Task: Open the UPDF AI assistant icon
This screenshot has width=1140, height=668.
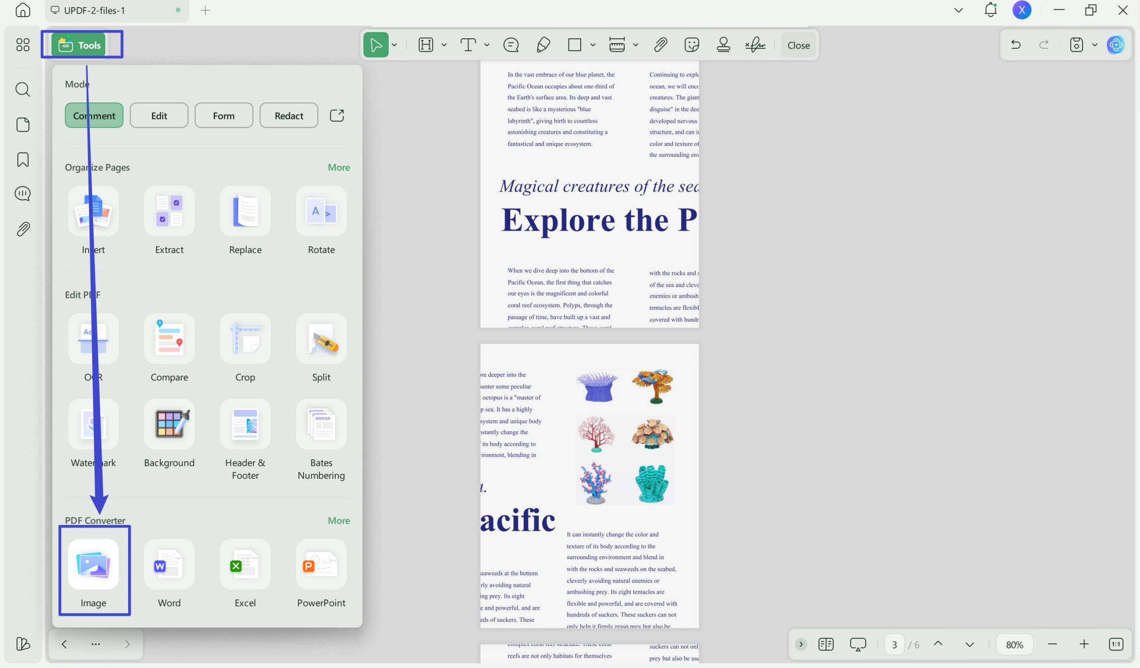Action: [1116, 45]
